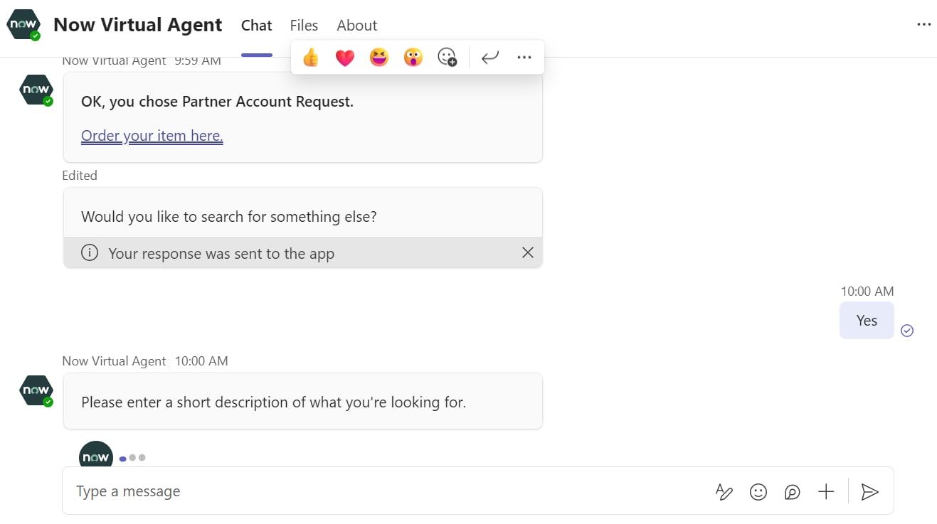React with red heart emoji
The height and width of the screenshot is (524, 937).
345,58
